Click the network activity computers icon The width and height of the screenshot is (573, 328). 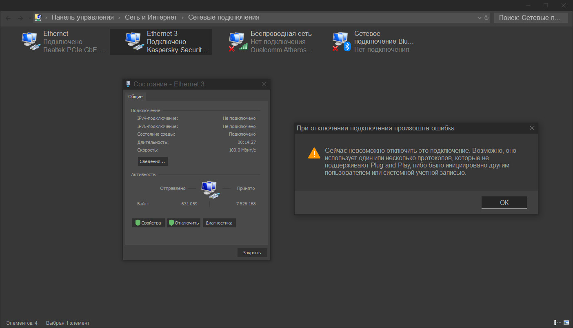tap(211, 190)
